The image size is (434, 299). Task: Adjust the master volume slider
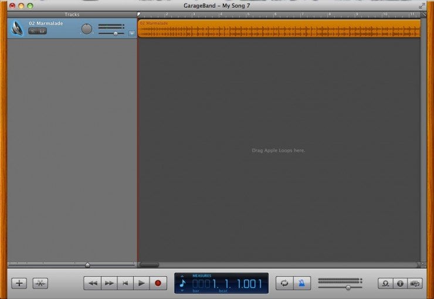click(x=348, y=288)
